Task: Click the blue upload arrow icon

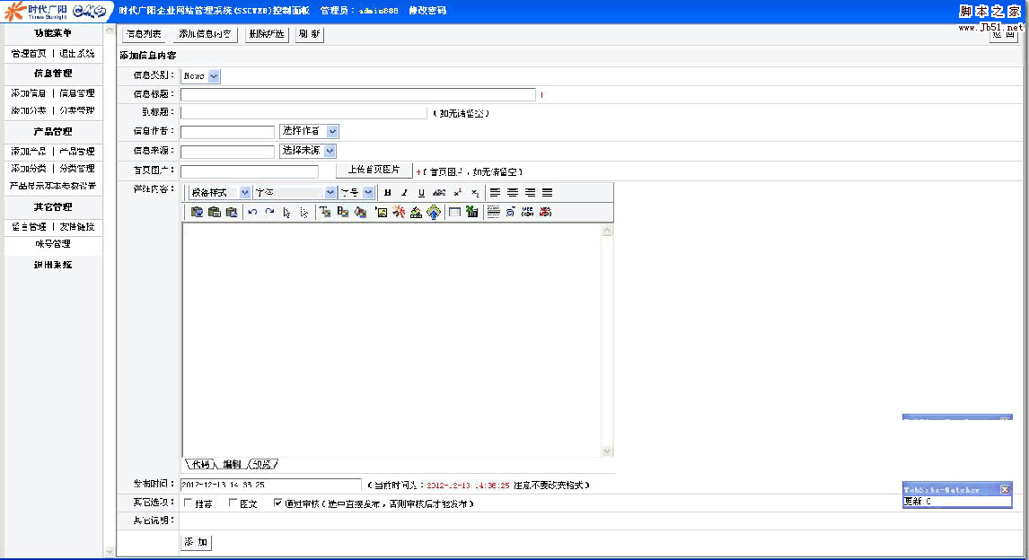Action: 434,212
